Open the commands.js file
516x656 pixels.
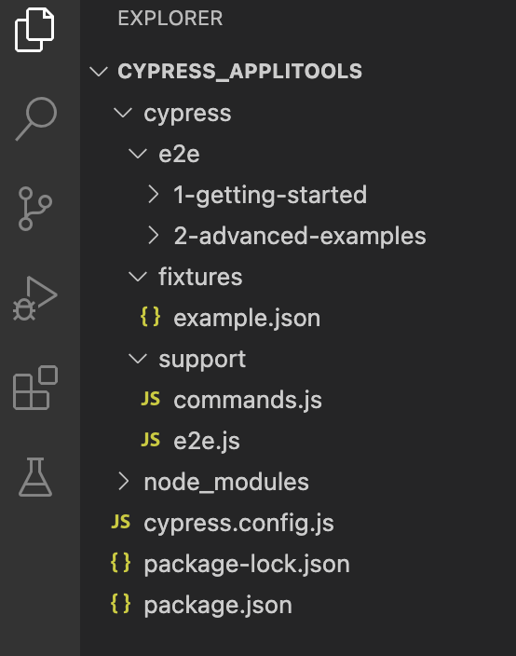(x=248, y=401)
